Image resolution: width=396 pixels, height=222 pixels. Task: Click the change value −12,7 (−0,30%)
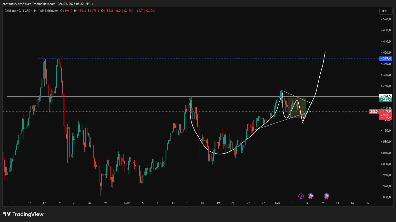point(145,11)
